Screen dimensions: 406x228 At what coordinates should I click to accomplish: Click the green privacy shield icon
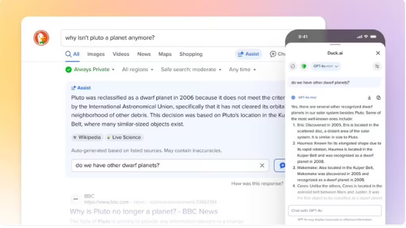click(304, 66)
